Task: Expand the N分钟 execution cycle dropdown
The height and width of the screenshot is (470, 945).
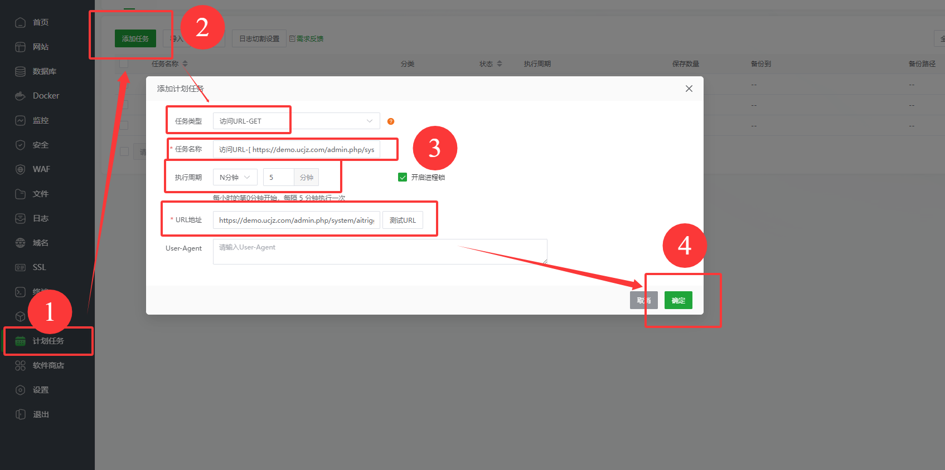Action: pyautogui.click(x=235, y=177)
